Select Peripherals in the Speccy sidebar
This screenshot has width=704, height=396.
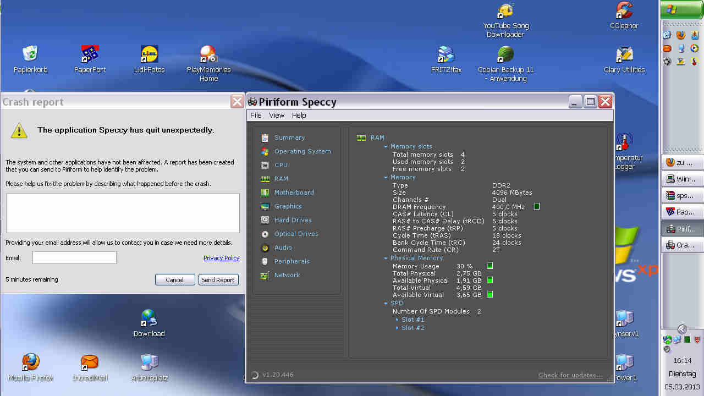[x=291, y=261]
